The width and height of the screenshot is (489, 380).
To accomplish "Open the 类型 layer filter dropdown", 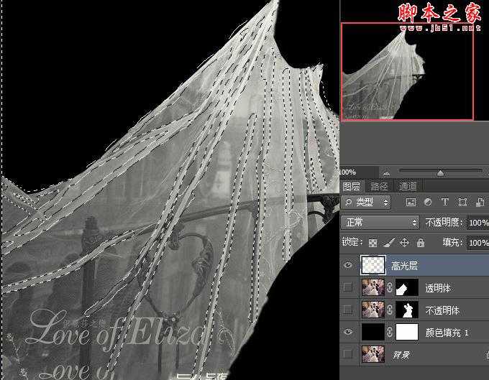I will (366, 203).
